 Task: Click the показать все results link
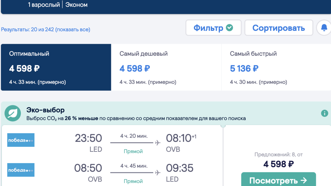(x=73, y=30)
